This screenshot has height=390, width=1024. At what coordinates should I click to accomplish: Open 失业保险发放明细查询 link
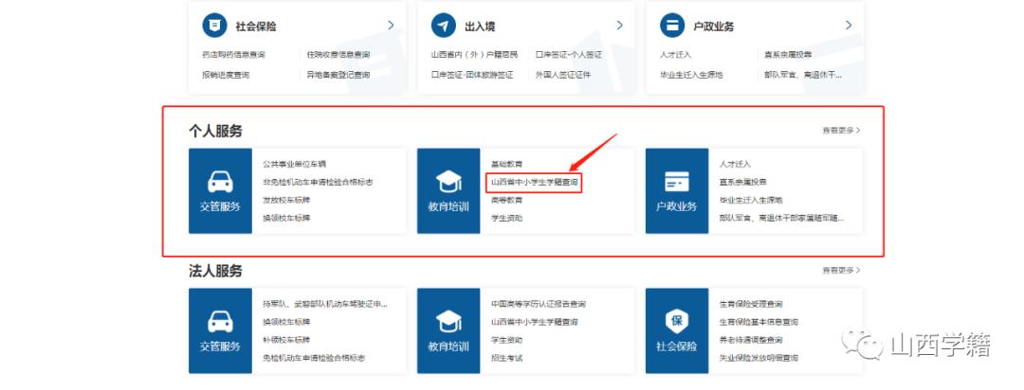[759, 358]
